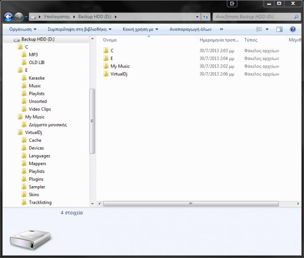The image size is (304, 258).
Task: Open OLD LIB folder in tree
Action: [37, 62]
